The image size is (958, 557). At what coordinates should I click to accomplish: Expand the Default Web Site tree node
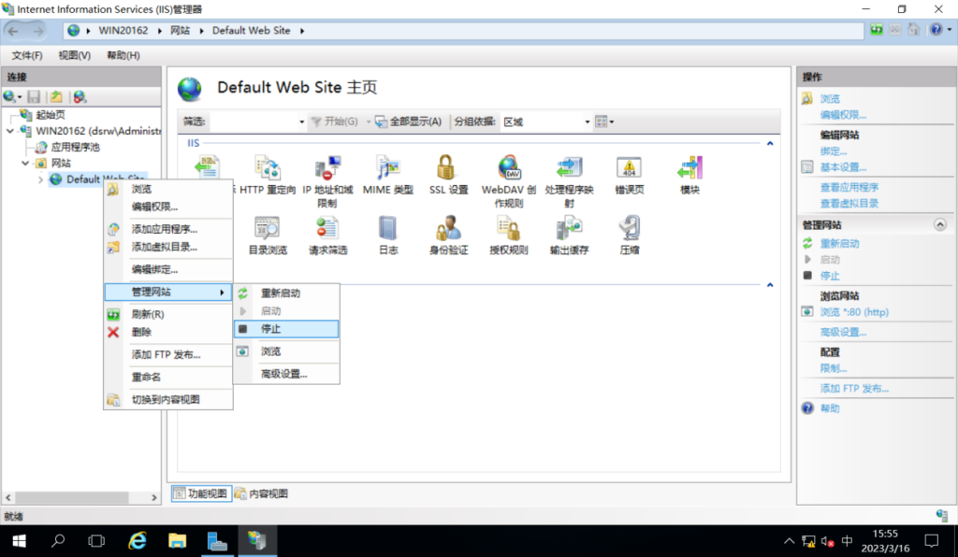click(41, 179)
